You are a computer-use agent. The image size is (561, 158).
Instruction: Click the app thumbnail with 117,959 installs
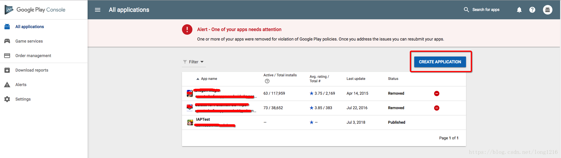190,93
